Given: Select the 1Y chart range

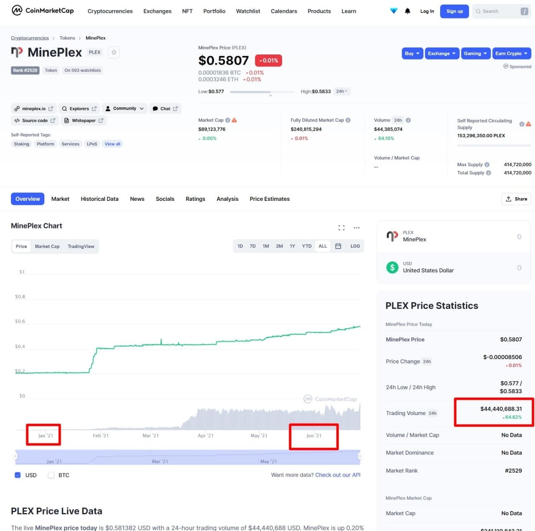Looking at the screenshot, I should point(293,246).
